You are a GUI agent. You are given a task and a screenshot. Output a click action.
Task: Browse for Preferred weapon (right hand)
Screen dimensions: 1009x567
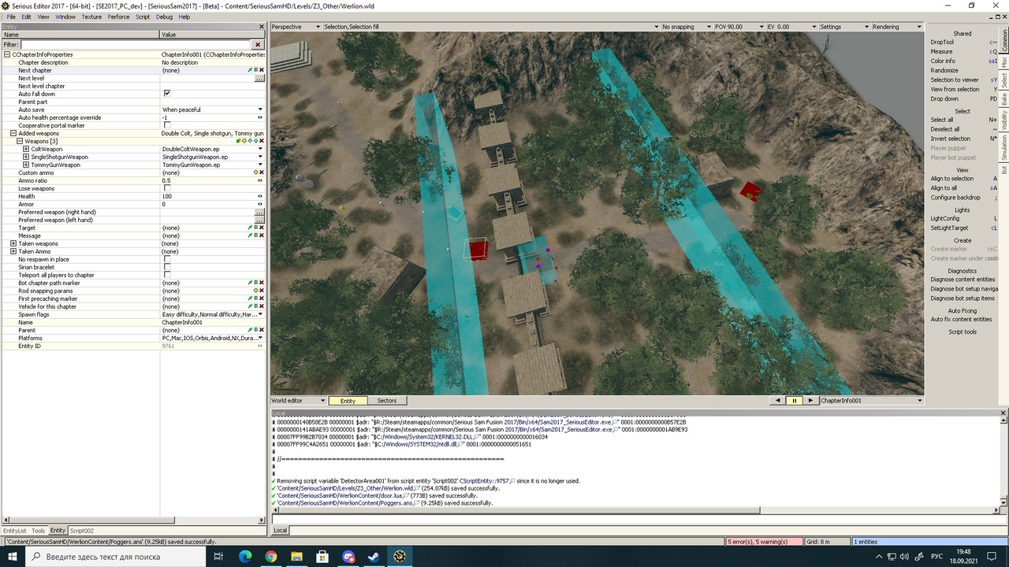[259, 212]
